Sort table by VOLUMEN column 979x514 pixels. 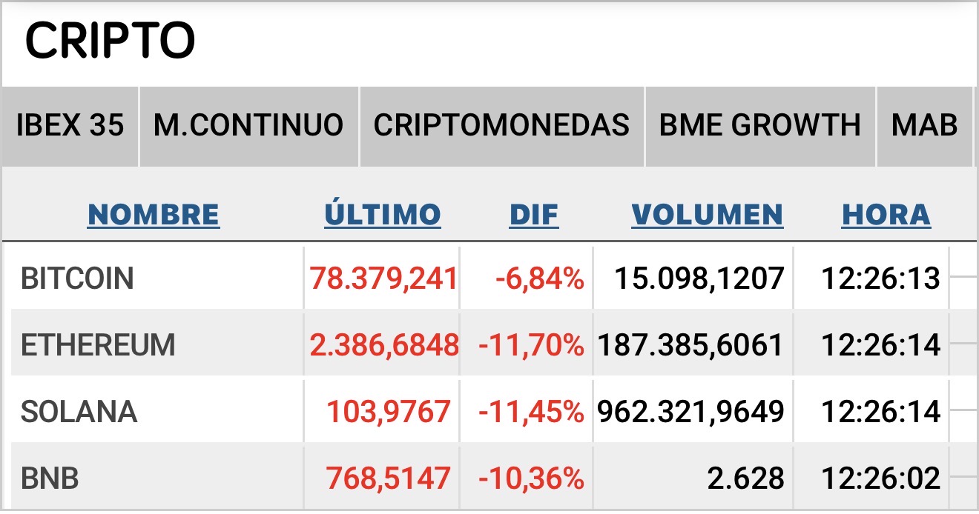click(x=708, y=215)
